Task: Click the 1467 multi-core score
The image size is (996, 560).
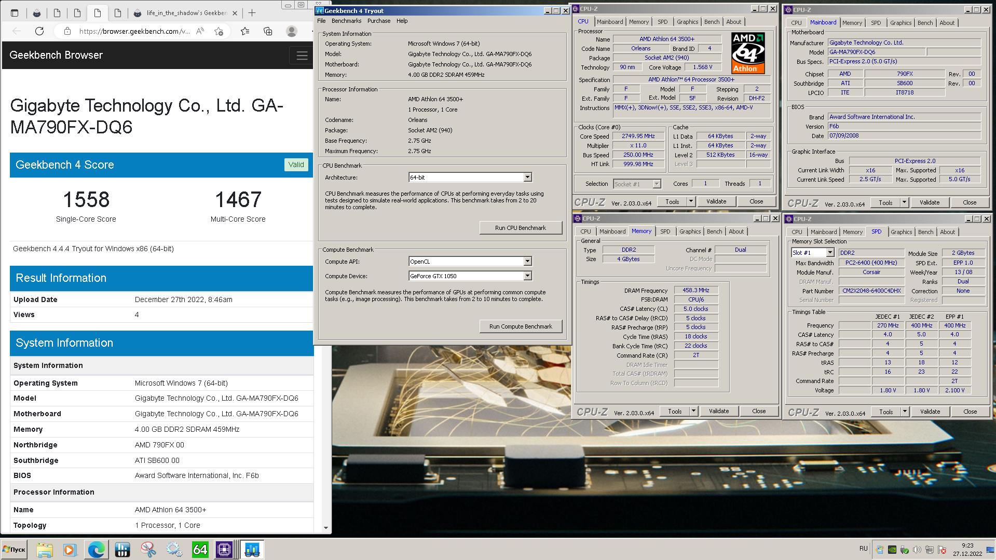Action: pos(238,200)
